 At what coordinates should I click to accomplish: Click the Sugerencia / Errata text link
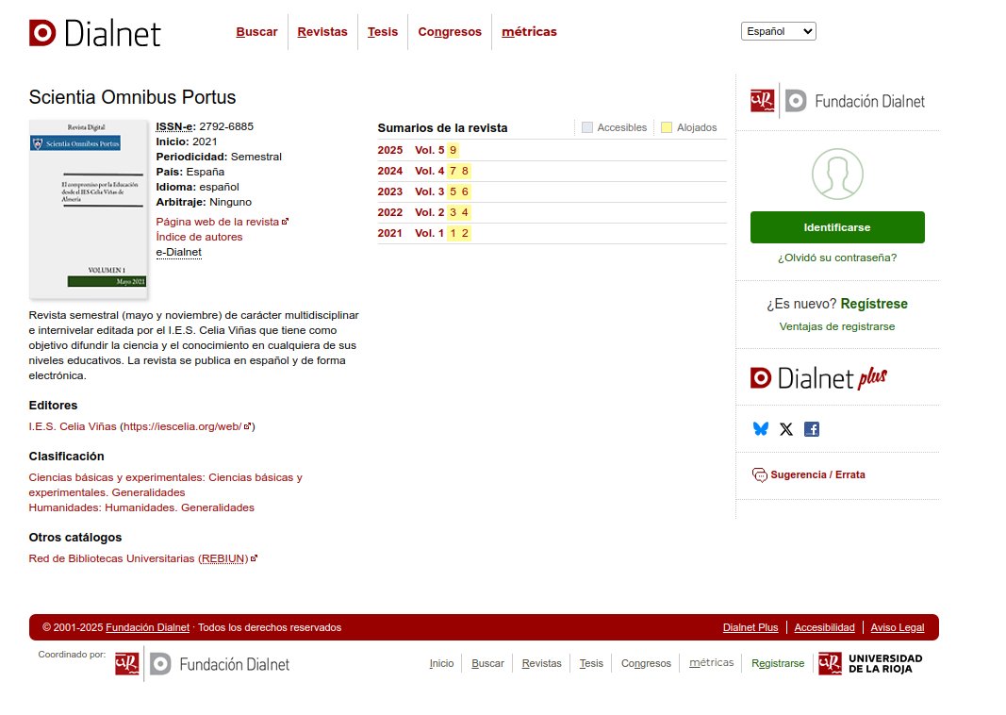[817, 475]
